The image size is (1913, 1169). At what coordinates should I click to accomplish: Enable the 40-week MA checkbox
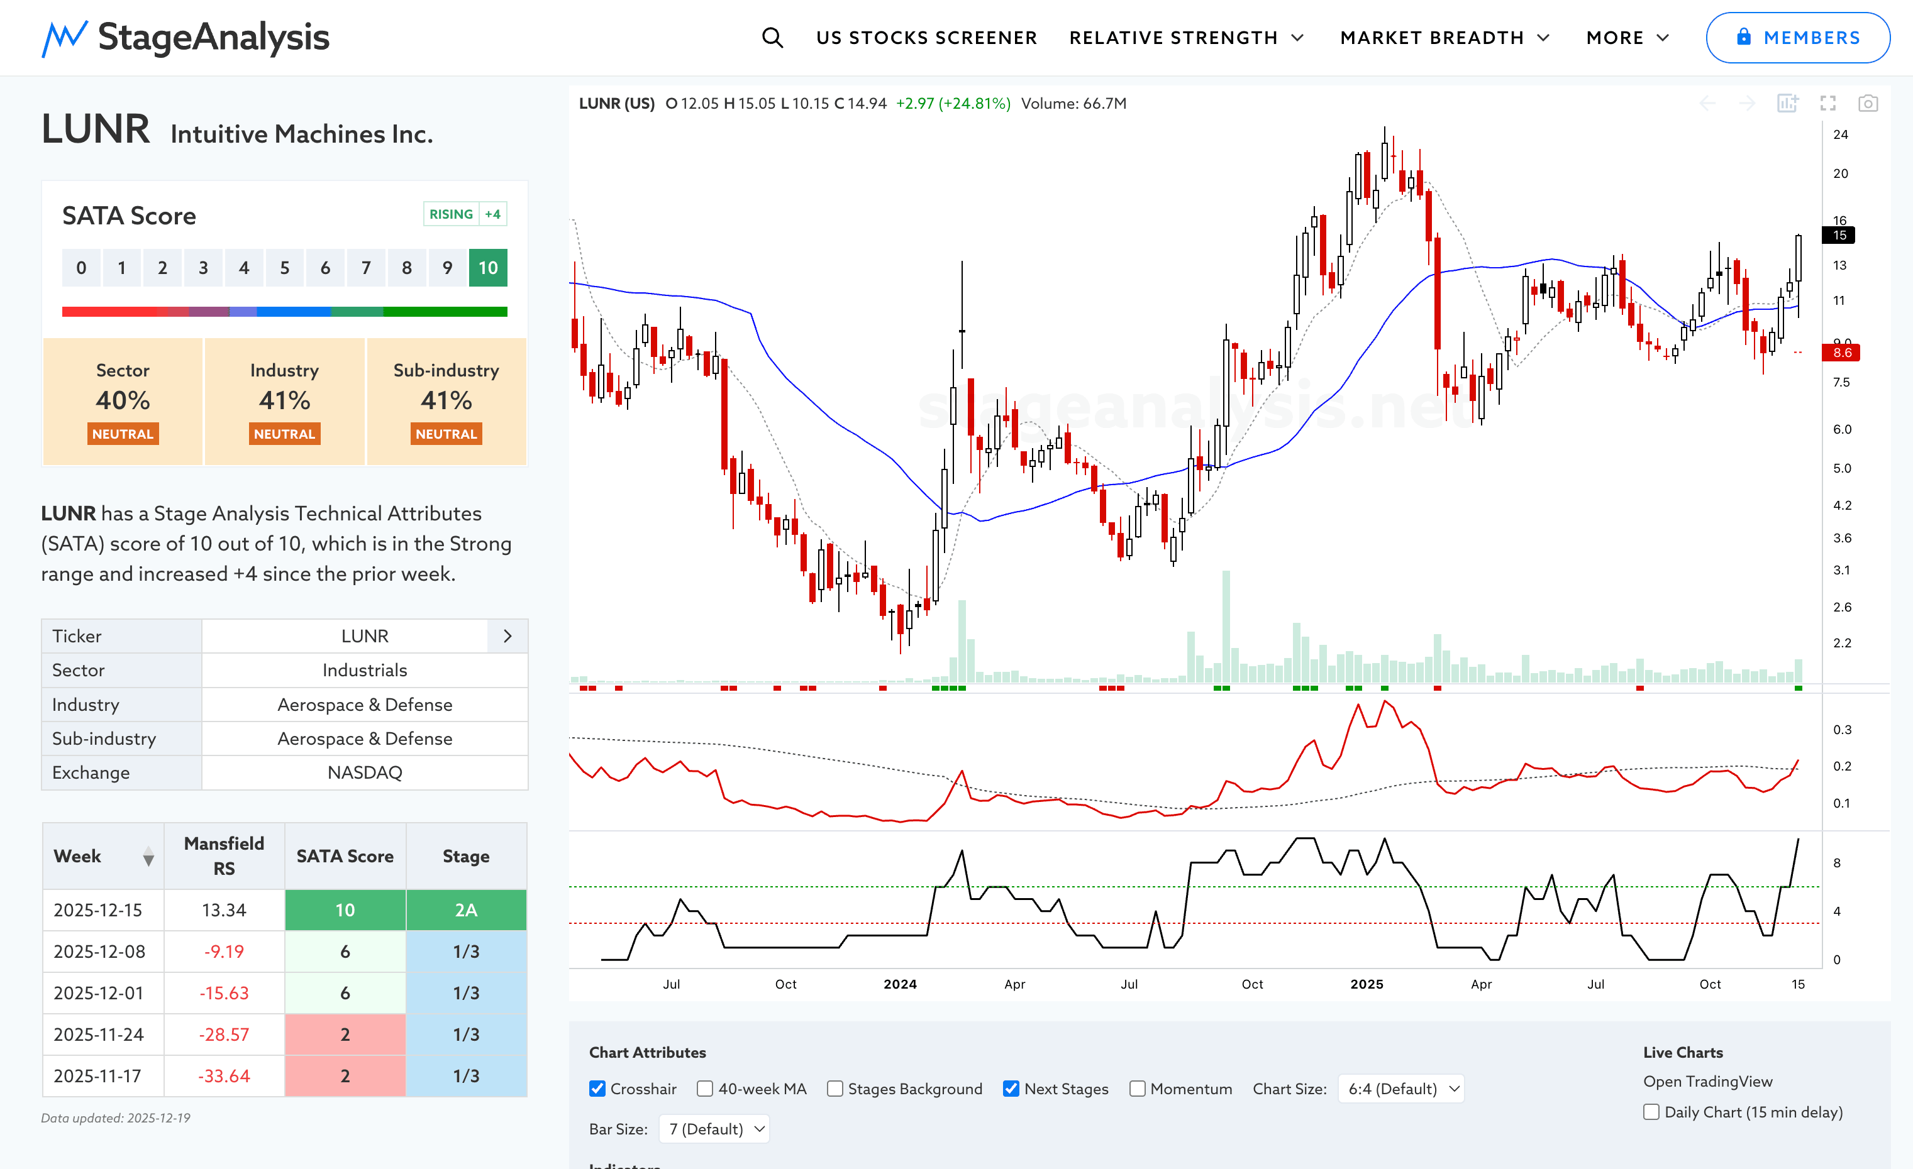click(704, 1089)
